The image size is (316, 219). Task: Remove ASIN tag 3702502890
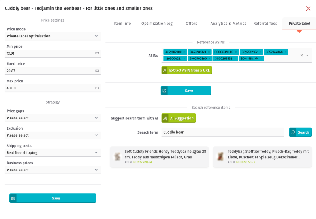[210, 59]
